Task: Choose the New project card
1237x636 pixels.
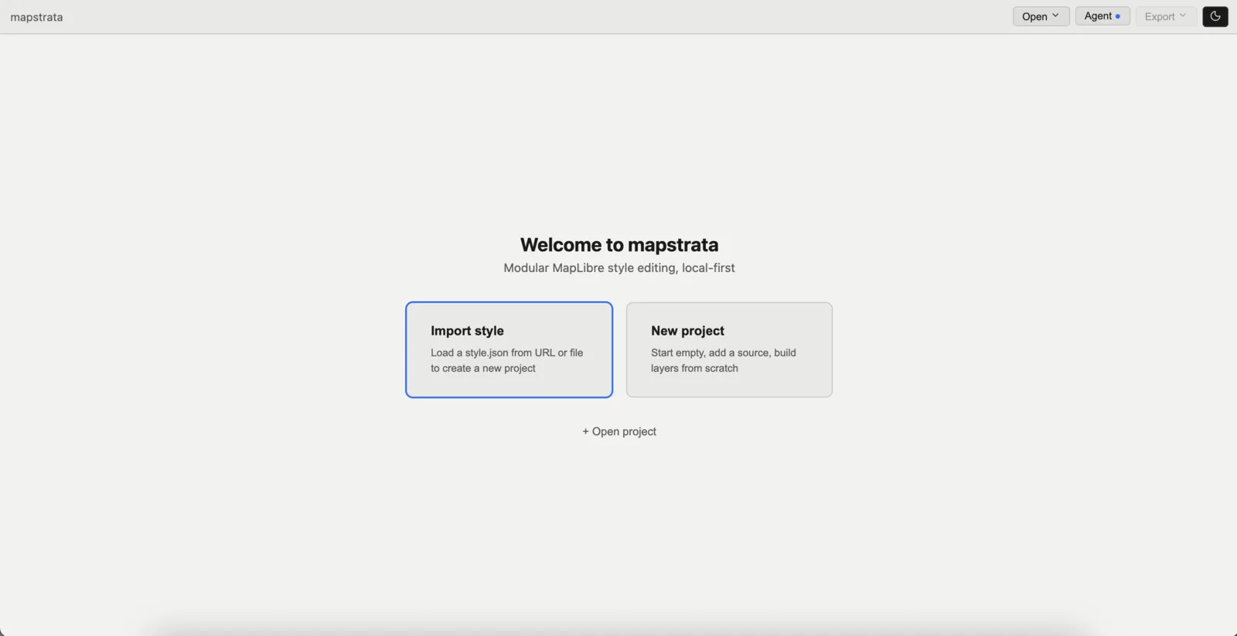Action: click(729, 350)
